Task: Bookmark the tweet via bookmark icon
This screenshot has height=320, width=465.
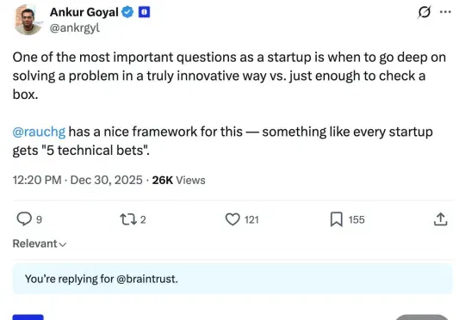Action: (337, 219)
